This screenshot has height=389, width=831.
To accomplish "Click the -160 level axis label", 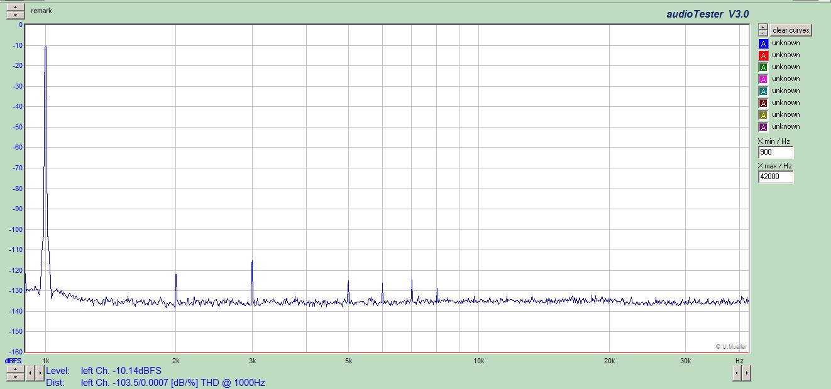I will point(16,352).
